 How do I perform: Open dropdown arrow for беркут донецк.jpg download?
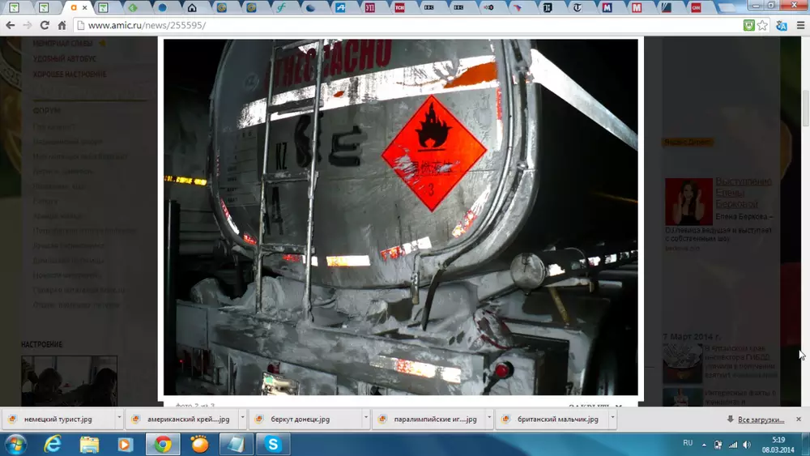pyautogui.click(x=365, y=419)
